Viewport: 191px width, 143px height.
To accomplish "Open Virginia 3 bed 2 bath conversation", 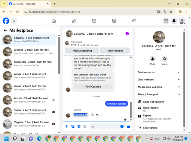I will (29, 124).
